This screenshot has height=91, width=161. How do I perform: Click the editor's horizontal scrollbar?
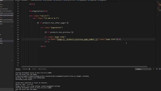click(x=84, y=67)
